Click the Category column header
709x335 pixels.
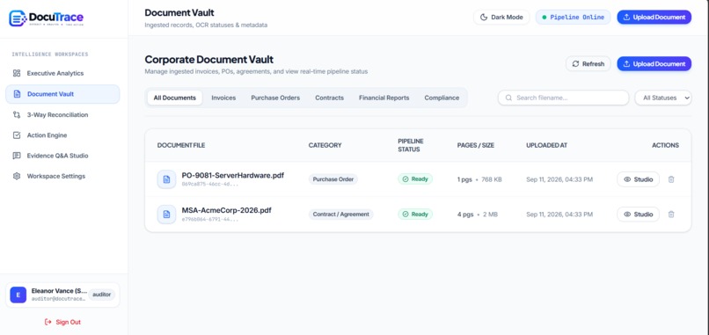pyautogui.click(x=325, y=145)
